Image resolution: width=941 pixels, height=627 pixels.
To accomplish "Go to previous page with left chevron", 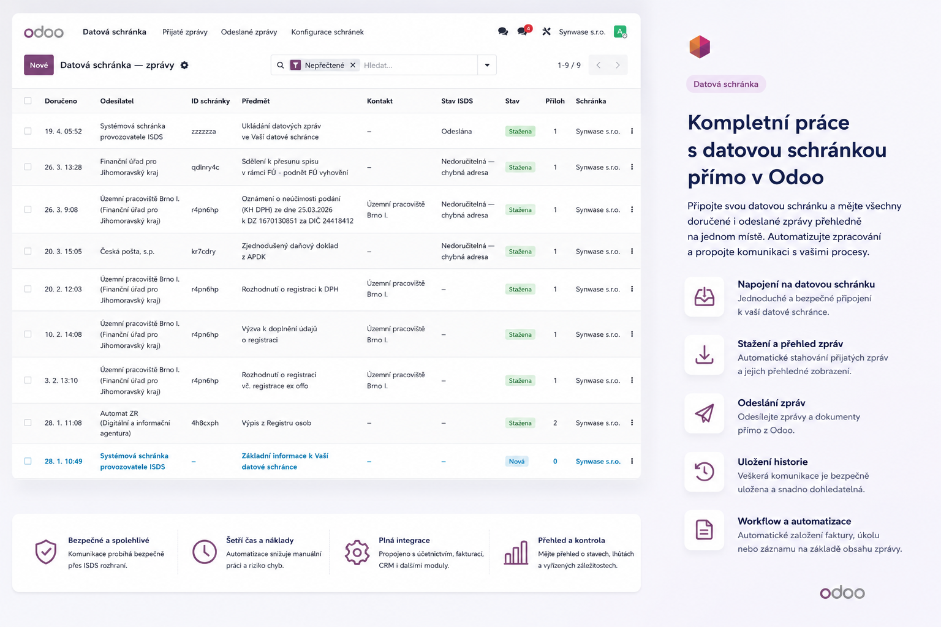I will [x=599, y=65].
